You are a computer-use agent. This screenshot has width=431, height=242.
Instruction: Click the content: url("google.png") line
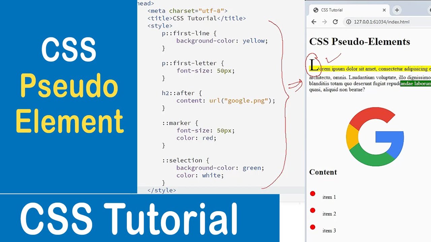[226, 100]
